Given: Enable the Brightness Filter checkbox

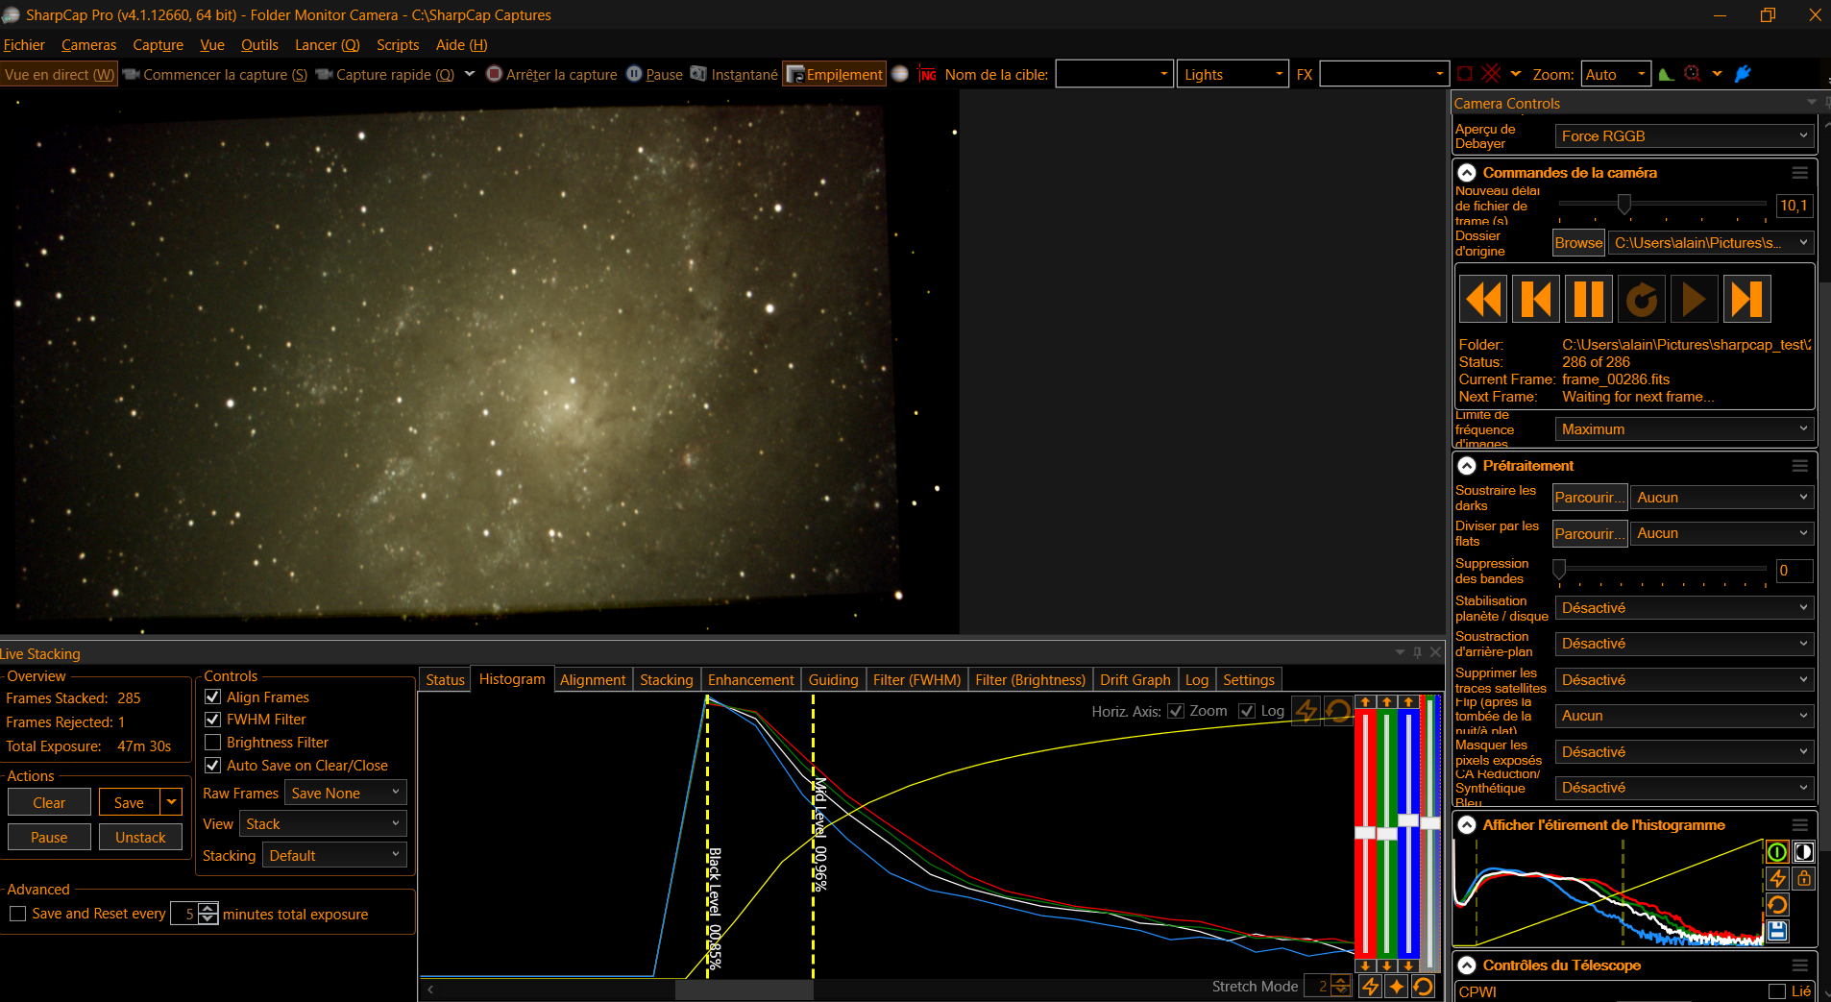Looking at the screenshot, I should [x=213, y=743].
